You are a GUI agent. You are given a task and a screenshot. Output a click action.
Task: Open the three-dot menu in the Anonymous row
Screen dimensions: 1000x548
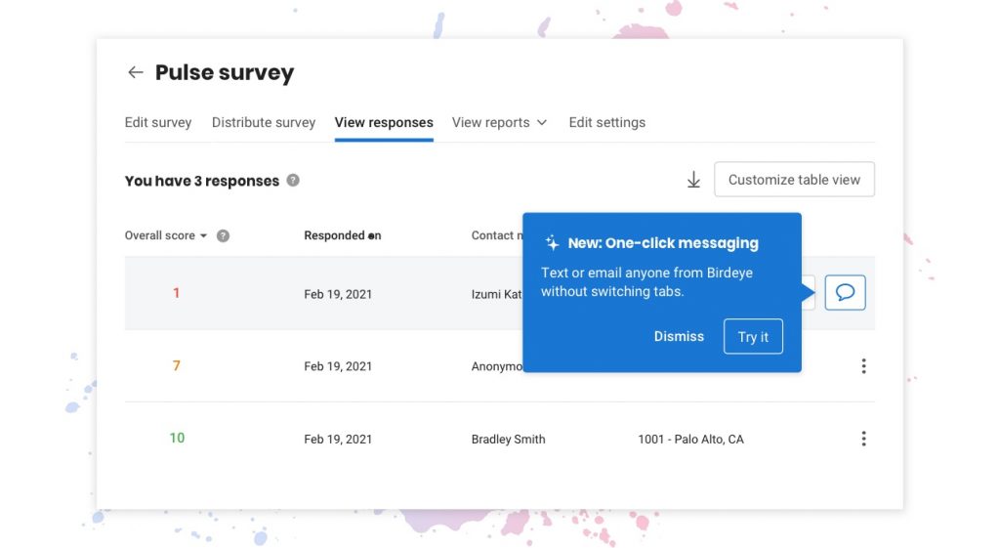(863, 366)
